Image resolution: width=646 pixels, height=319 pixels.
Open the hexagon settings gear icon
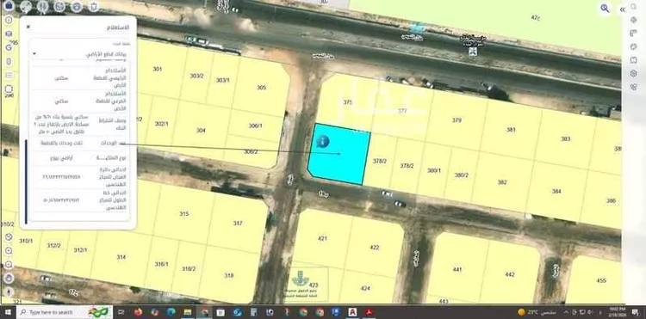coord(634,74)
